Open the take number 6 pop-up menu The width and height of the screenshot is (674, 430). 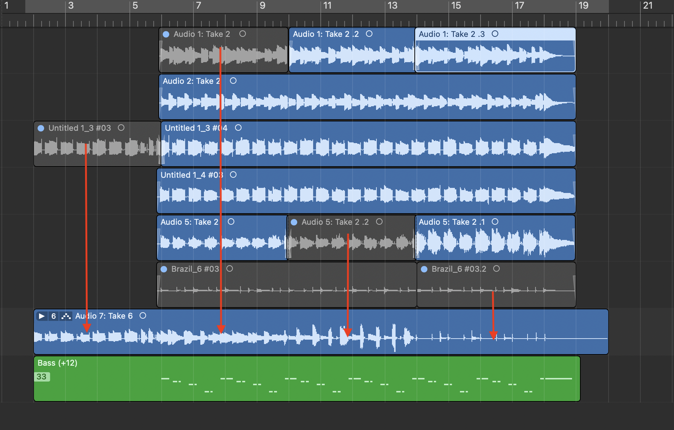[x=54, y=316]
